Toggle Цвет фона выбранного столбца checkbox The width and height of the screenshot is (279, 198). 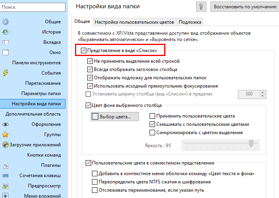point(88,105)
